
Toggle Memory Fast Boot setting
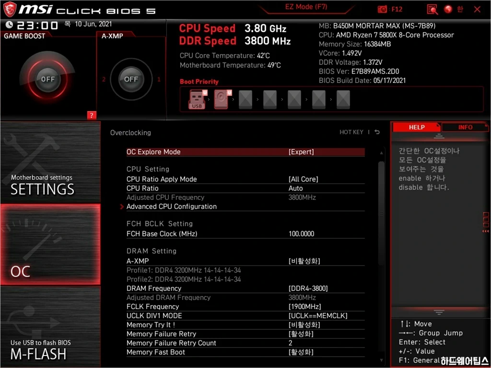pos(301,352)
